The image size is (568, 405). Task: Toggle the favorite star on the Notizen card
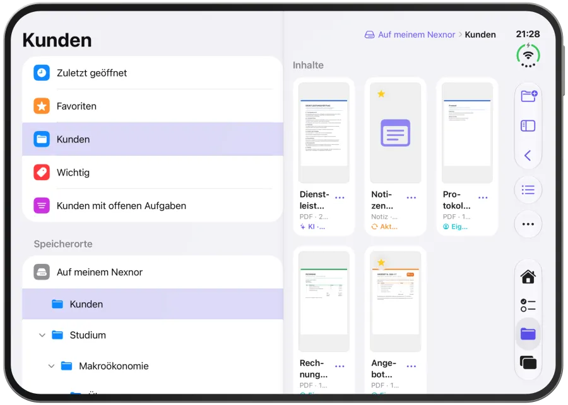381,94
